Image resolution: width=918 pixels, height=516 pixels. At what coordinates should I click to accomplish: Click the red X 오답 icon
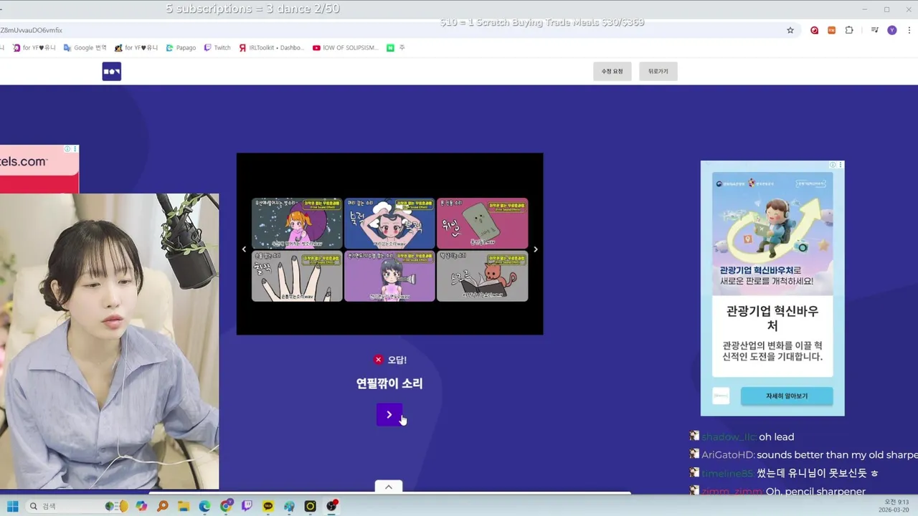point(379,360)
